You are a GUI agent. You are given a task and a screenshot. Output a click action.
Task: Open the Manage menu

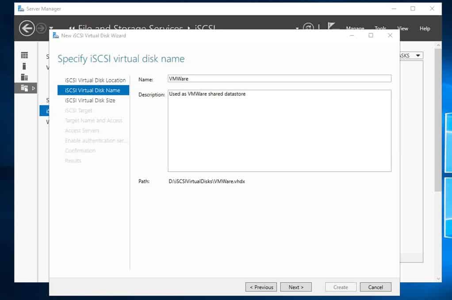click(x=355, y=28)
